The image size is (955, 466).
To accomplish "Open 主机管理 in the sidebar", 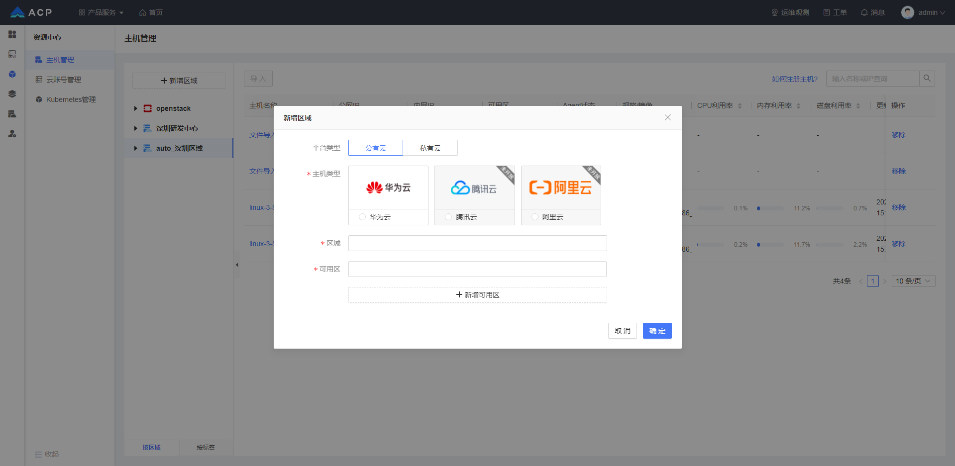I will pos(70,60).
